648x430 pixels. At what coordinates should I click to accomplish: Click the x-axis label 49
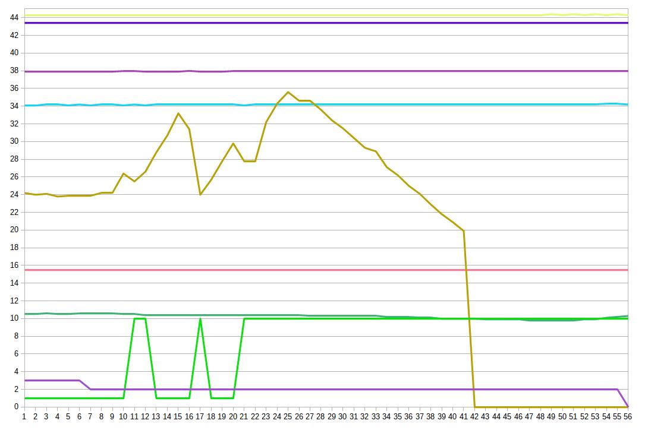point(551,417)
